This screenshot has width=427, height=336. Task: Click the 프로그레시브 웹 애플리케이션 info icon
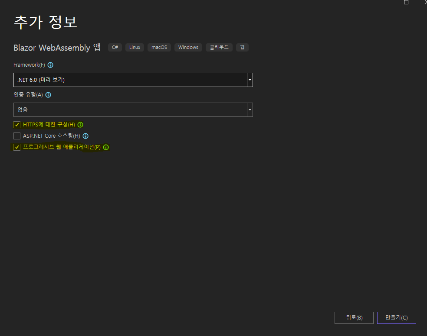click(x=106, y=147)
